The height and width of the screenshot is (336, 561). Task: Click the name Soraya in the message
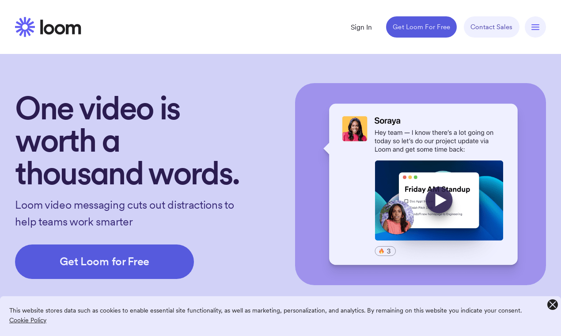387,121
